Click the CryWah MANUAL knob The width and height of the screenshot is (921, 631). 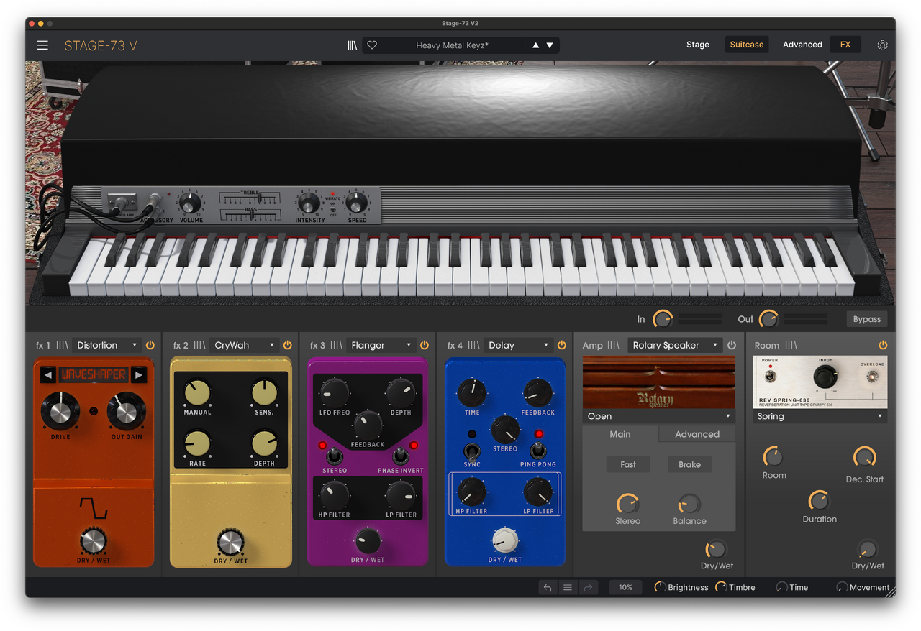[x=197, y=392]
